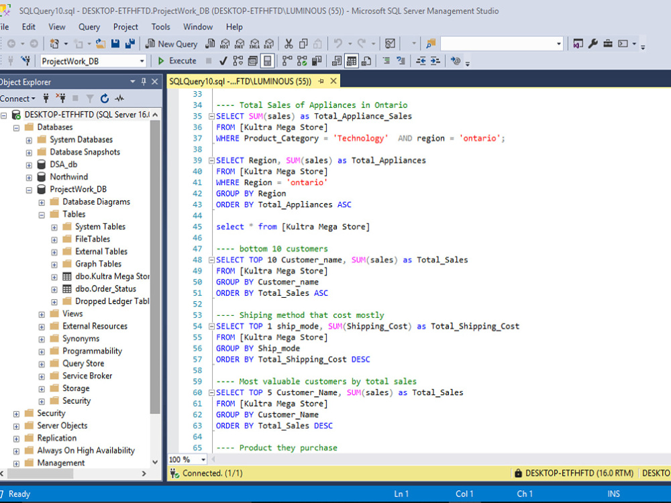Open the Query menu
The height and width of the screenshot is (503, 671).
(x=89, y=27)
